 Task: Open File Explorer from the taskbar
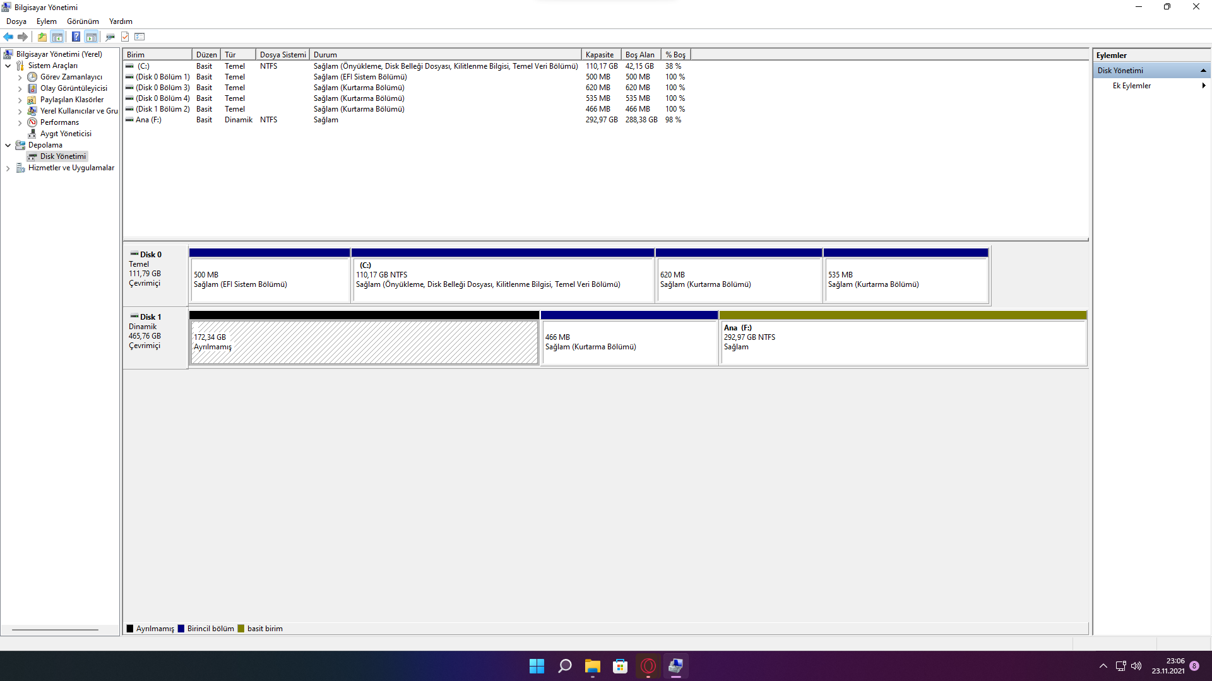592,666
